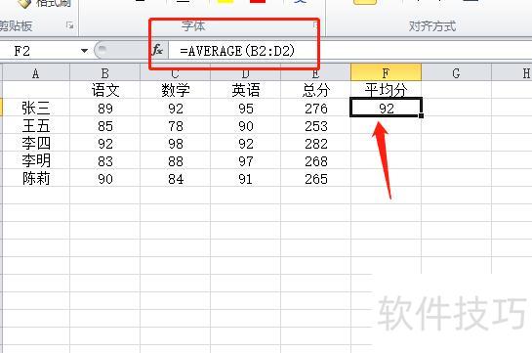Click 张三's 数学 score 92

pyautogui.click(x=175, y=108)
